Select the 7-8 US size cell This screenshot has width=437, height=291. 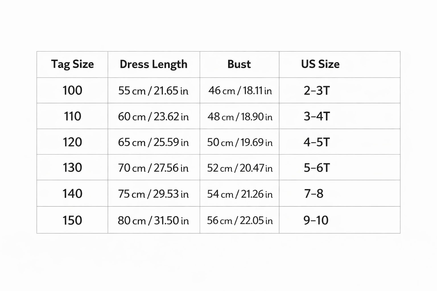(x=314, y=194)
